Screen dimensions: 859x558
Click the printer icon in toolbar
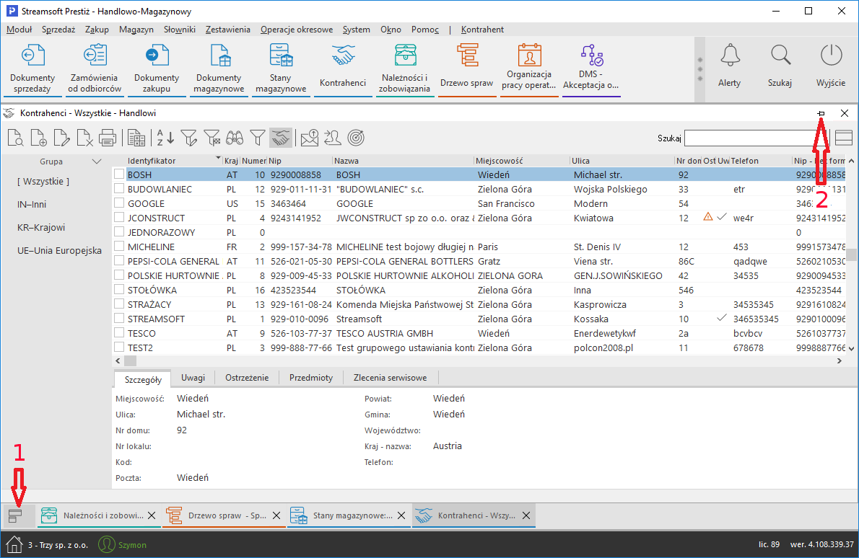(108, 137)
